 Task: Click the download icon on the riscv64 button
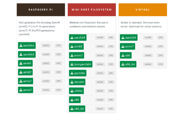[72, 82]
